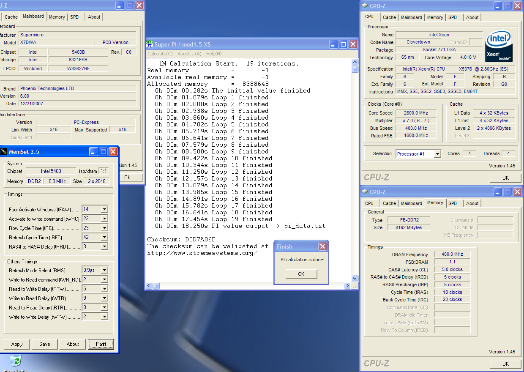Open the Read to Write Delay (tRTW) dropdown
This screenshot has width=524, height=372.
coord(104,289)
